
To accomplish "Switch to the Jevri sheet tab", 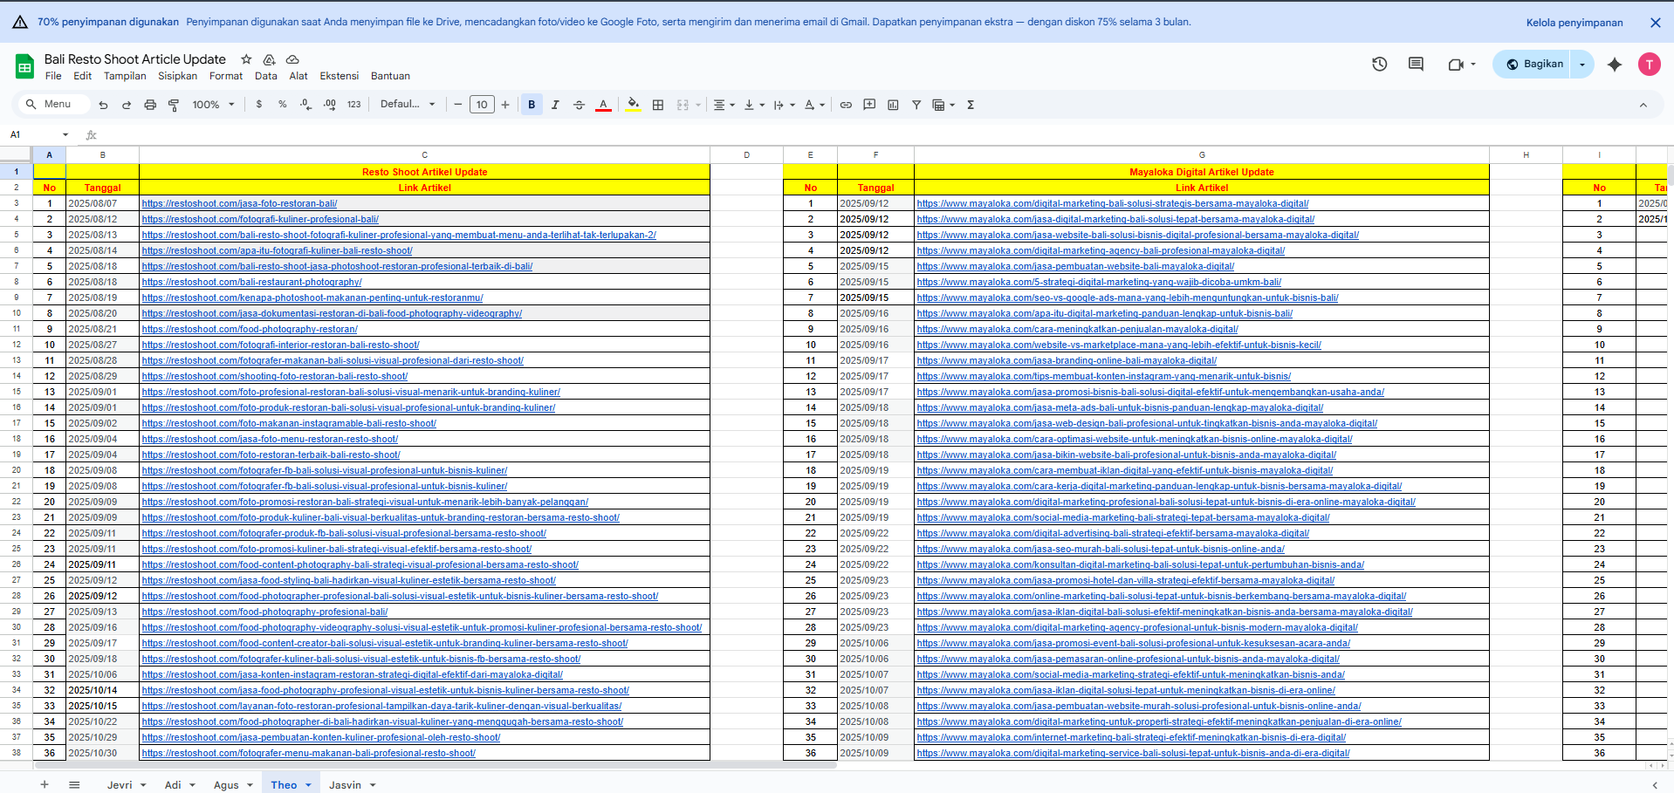I will 120,784.
